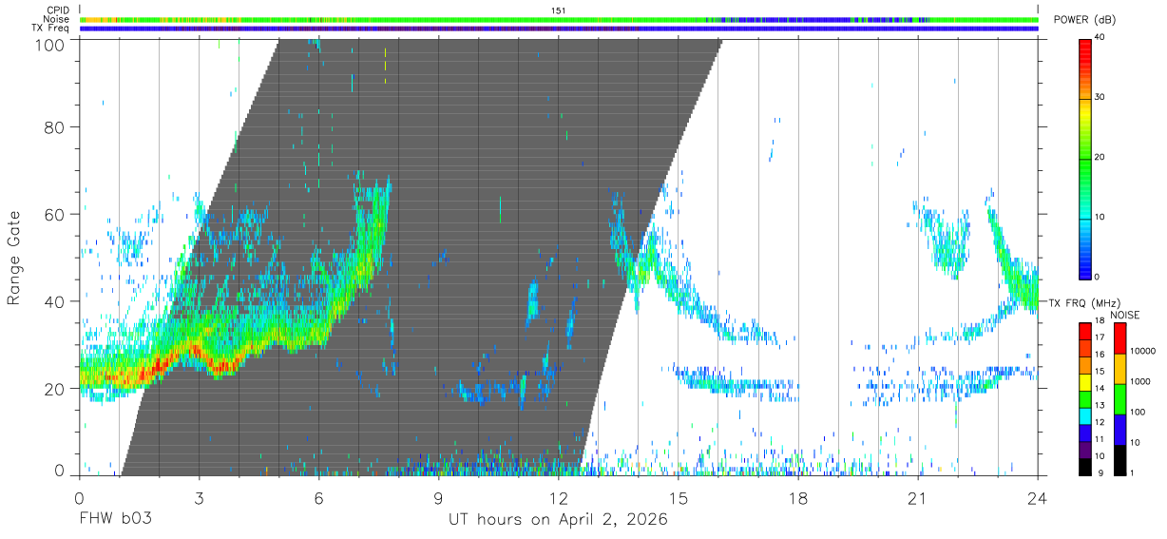Click the top TX Freq data strip
Viewport: 1167px width, 539px height.
click(559, 29)
